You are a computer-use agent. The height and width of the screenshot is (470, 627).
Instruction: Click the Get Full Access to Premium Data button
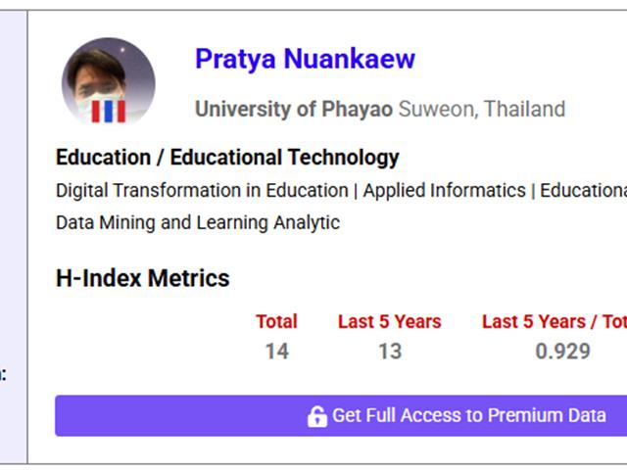pyautogui.click(x=341, y=415)
